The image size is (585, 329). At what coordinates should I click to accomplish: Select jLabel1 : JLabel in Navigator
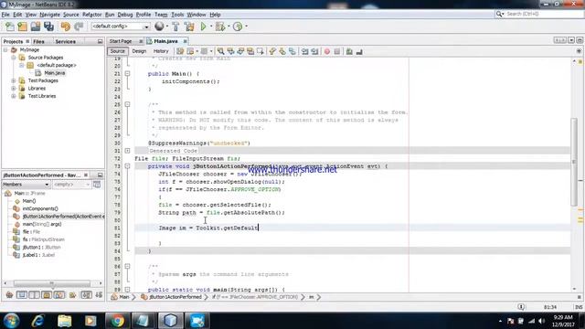pyautogui.click(x=38, y=255)
